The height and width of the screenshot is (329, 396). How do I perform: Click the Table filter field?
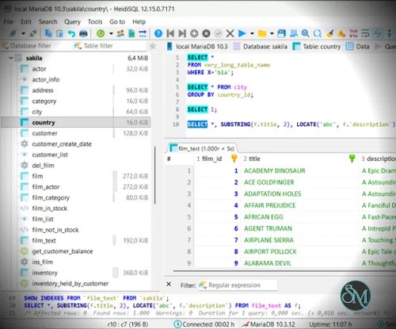109,46
